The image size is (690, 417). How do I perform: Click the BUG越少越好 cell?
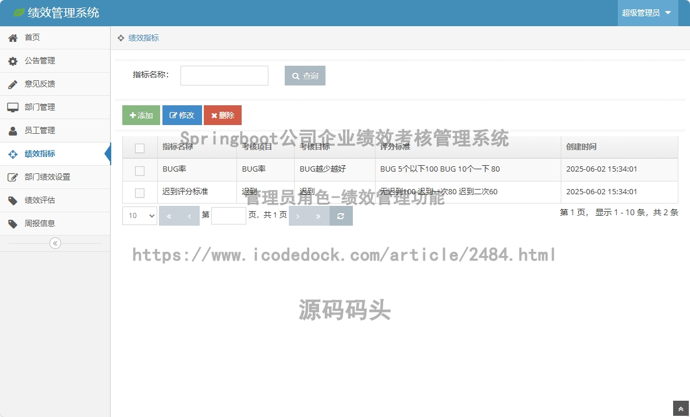(x=334, y=169)
